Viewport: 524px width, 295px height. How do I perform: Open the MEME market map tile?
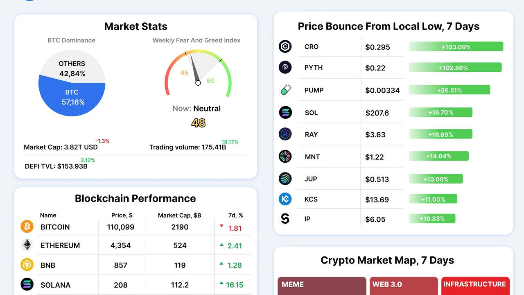[322, 286]
